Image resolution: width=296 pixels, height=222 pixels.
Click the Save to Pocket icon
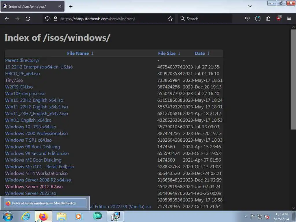(247, 18)
